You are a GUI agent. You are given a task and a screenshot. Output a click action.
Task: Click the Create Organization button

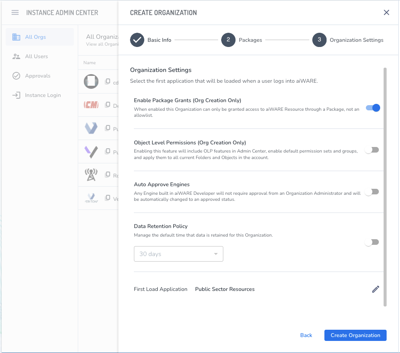pyautogui.click(x=356, y=335)
